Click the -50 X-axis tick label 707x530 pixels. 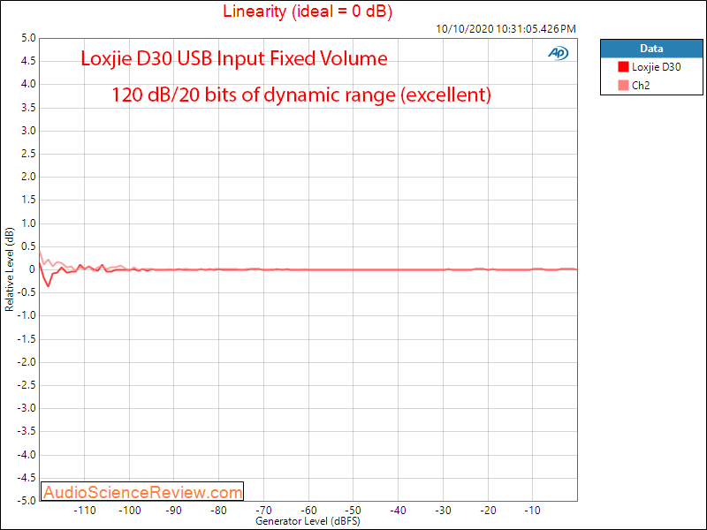(x=353, y=511)
